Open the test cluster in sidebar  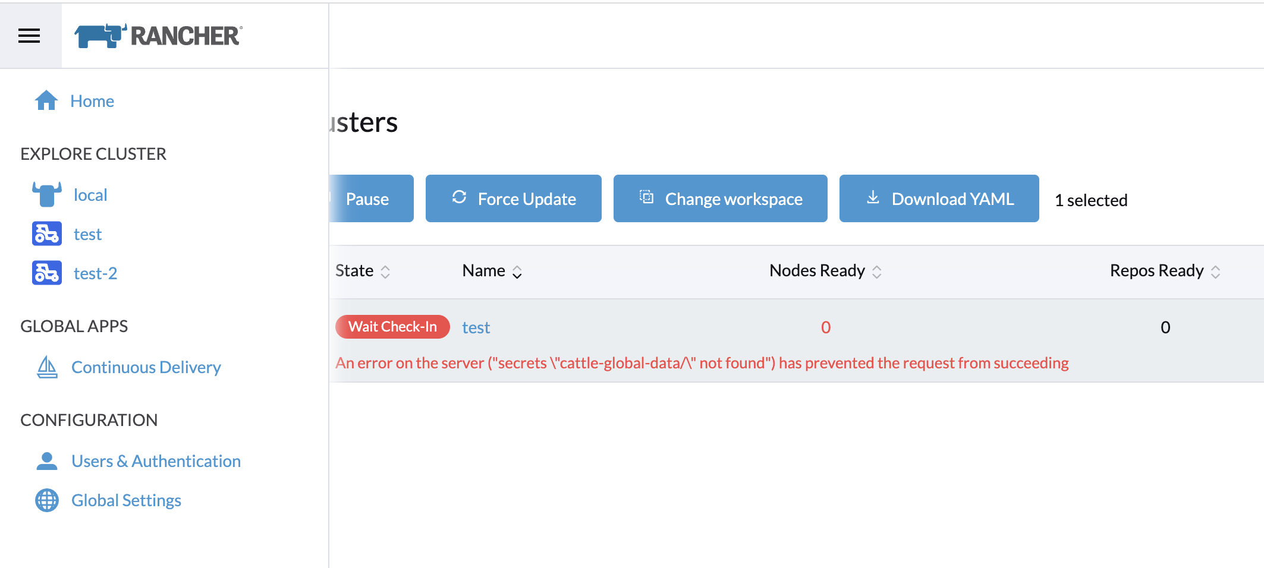[87, 234]
